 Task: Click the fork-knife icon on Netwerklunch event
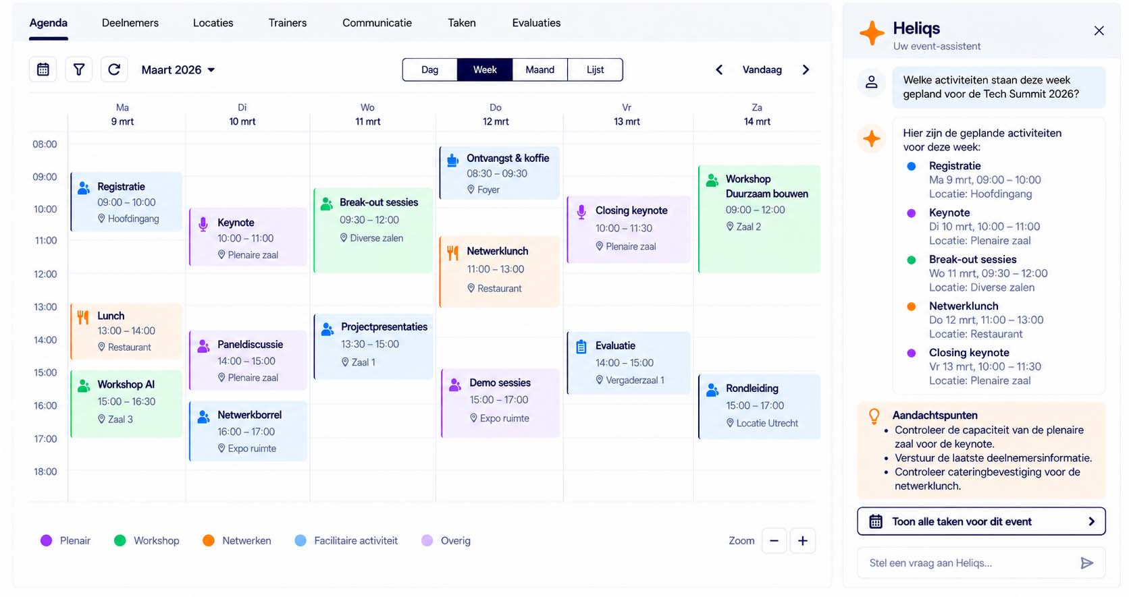pos(452,252)
